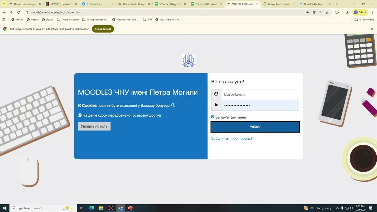Open the Downloads icon in toolbar
This screenshot has height=212, width=377.
(x=348, y=12)
